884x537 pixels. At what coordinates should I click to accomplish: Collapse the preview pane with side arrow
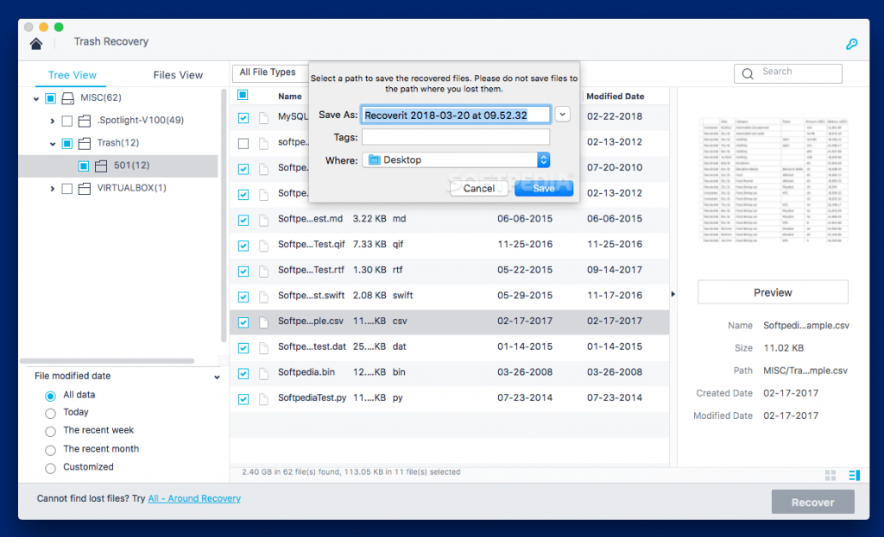[673, 294]
